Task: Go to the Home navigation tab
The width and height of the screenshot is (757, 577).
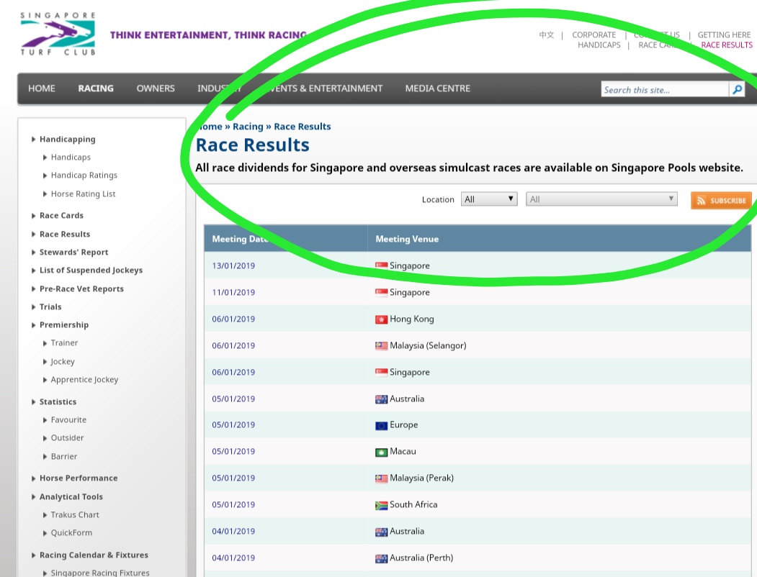Action: [x=42, y=88]
